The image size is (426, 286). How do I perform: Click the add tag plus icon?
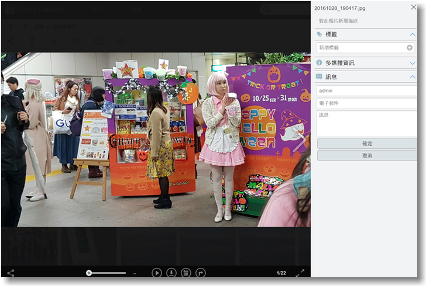pos(410,48)
